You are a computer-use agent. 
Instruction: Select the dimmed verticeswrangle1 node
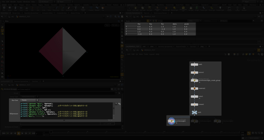(217, 121)
